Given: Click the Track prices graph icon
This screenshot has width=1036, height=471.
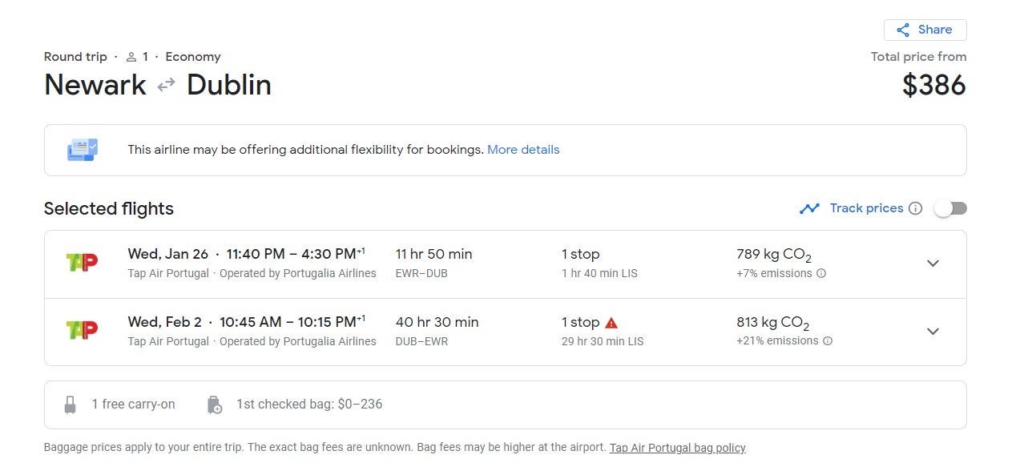Looking at the screenshot, I should click(809, 208).
